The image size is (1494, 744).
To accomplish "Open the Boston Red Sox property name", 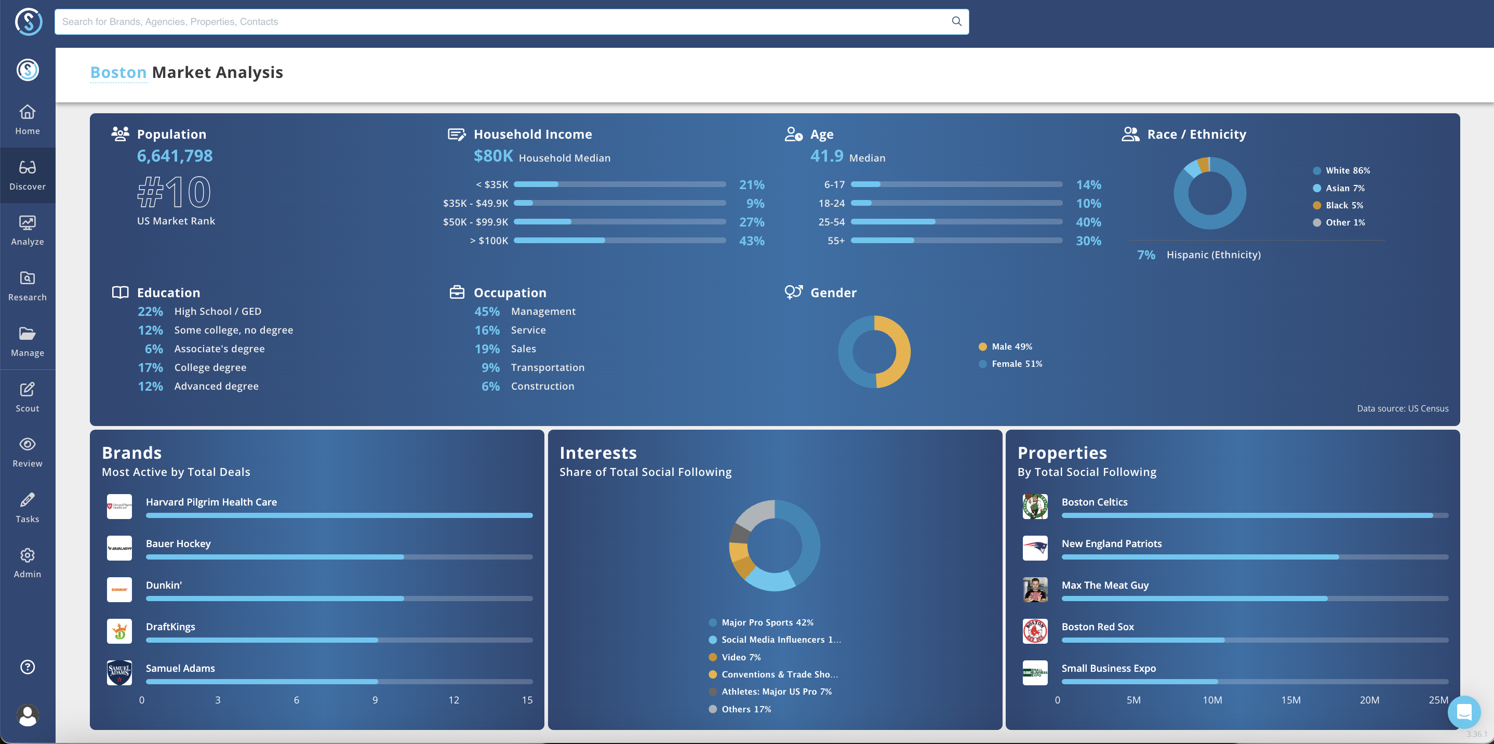I will 1098,627.
